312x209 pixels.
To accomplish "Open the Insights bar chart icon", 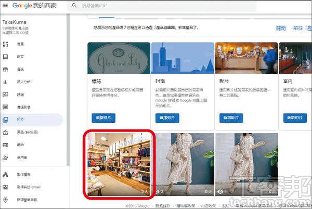I will click(x=5, y=82).
